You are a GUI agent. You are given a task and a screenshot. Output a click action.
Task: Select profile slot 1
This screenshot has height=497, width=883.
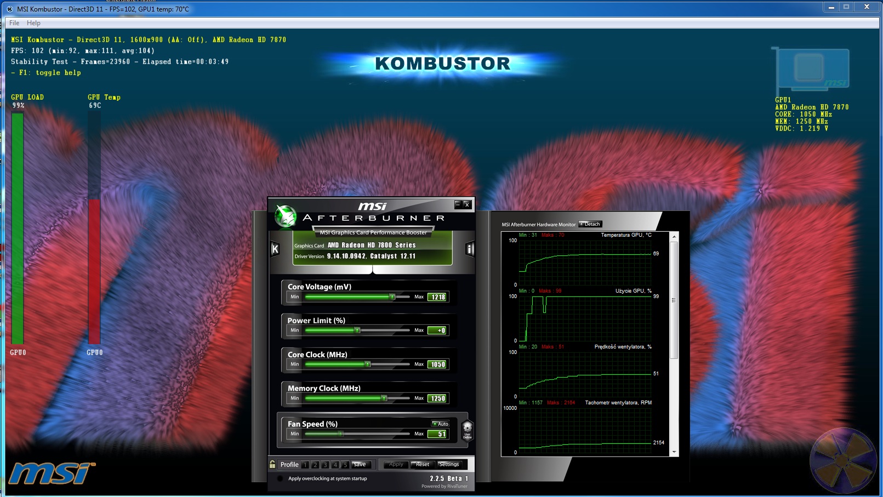click(305, 465)
